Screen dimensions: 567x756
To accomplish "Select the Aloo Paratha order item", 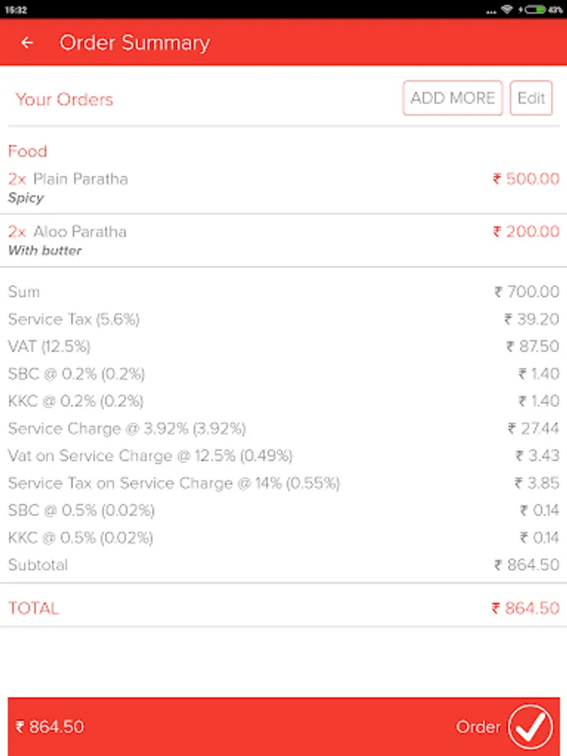I will 284,240.
